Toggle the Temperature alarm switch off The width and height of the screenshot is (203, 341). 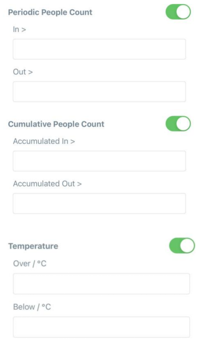(x=182, y=246)
